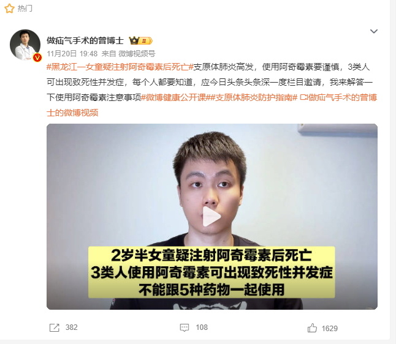Play the video with center play button
The width and height of the screenshot is (396, 344).
tap(211, 217)
